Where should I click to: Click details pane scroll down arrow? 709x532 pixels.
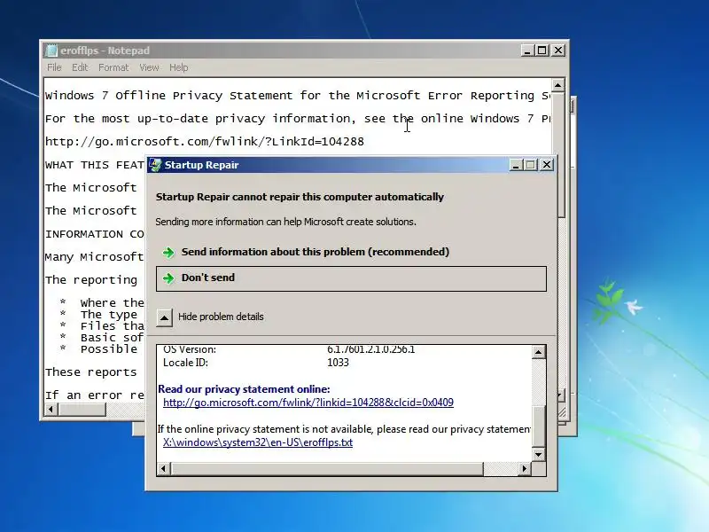538,454
